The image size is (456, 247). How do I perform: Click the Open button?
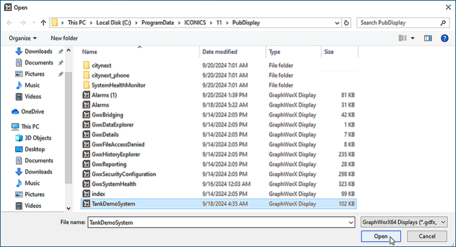coord(381,236)
